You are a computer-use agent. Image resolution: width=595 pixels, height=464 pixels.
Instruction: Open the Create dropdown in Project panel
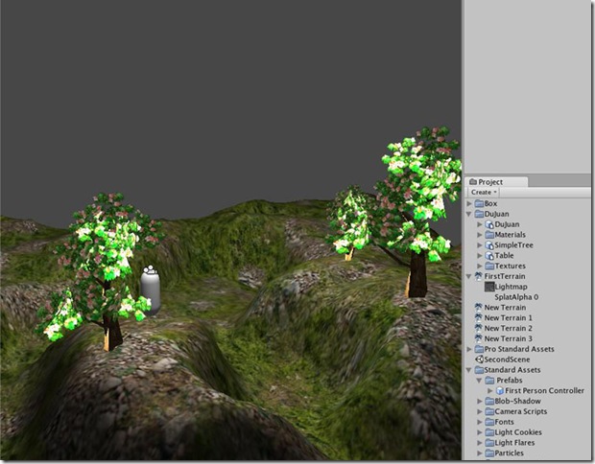[484, 192]
